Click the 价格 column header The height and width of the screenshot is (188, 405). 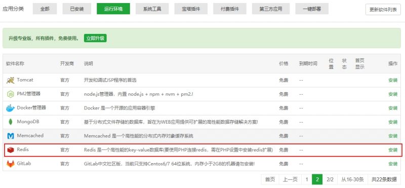pyautogui.click(x=283, y=64)
